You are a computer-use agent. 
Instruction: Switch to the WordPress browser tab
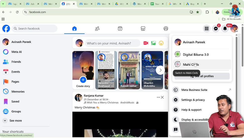[x=139, y=4]
